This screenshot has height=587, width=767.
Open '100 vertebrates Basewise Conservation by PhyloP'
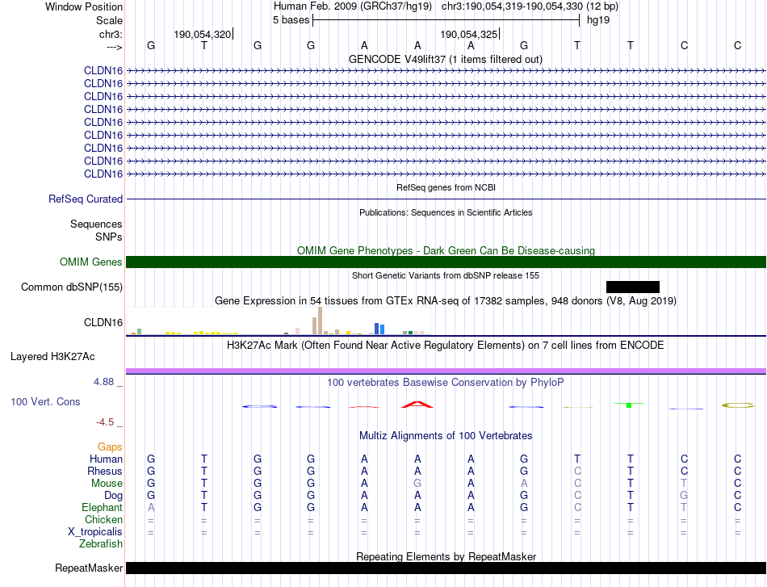[x=446, y=383]
